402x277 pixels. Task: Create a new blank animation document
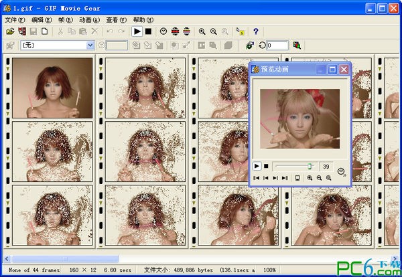pos(45,31)
